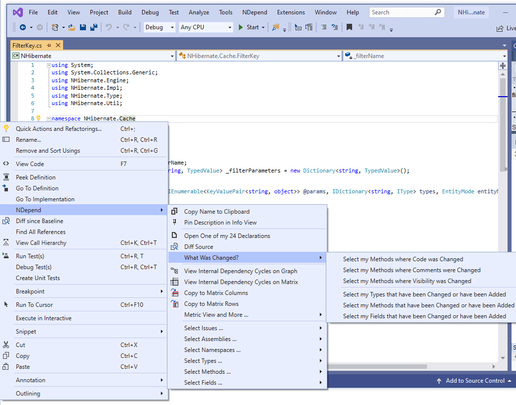Image resolution: width=516 pixels, height=405 pixels.
Task: Click the find in files toolbar icon
Action: click(x=276, y=27)
